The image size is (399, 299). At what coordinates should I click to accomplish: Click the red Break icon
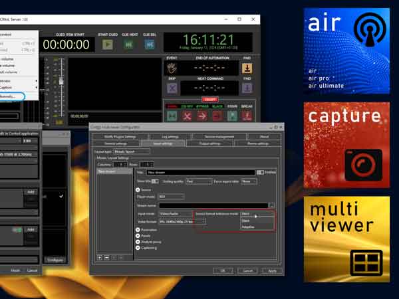[x=247, y=116]
